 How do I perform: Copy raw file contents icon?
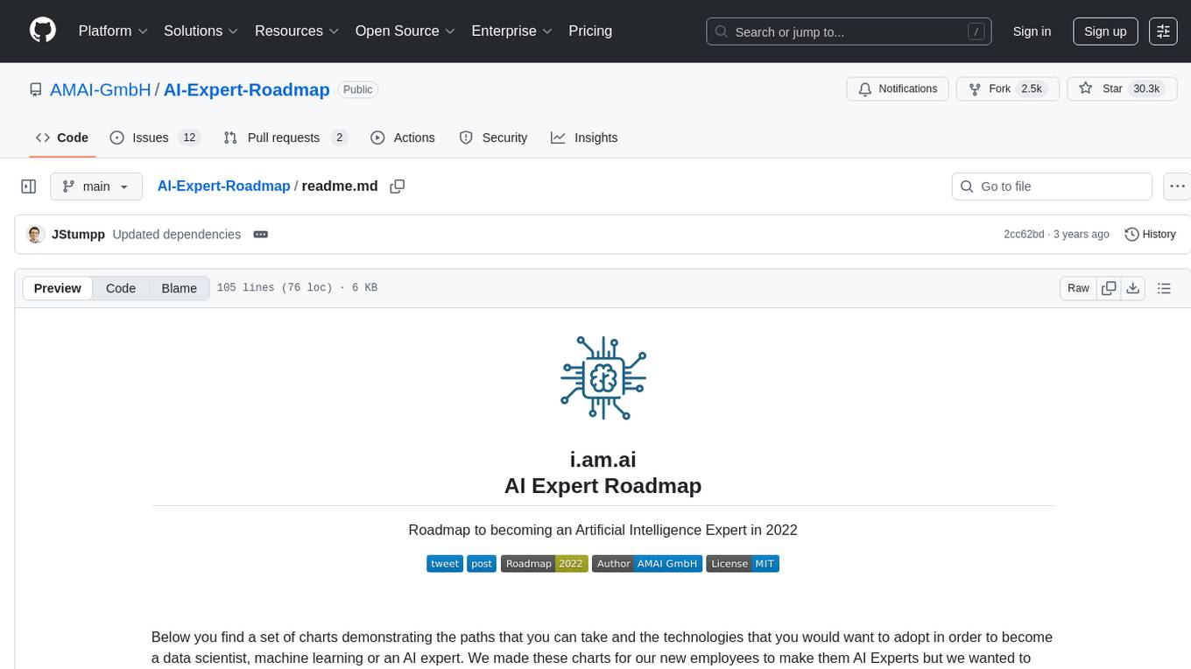(x=1109, y=288)
